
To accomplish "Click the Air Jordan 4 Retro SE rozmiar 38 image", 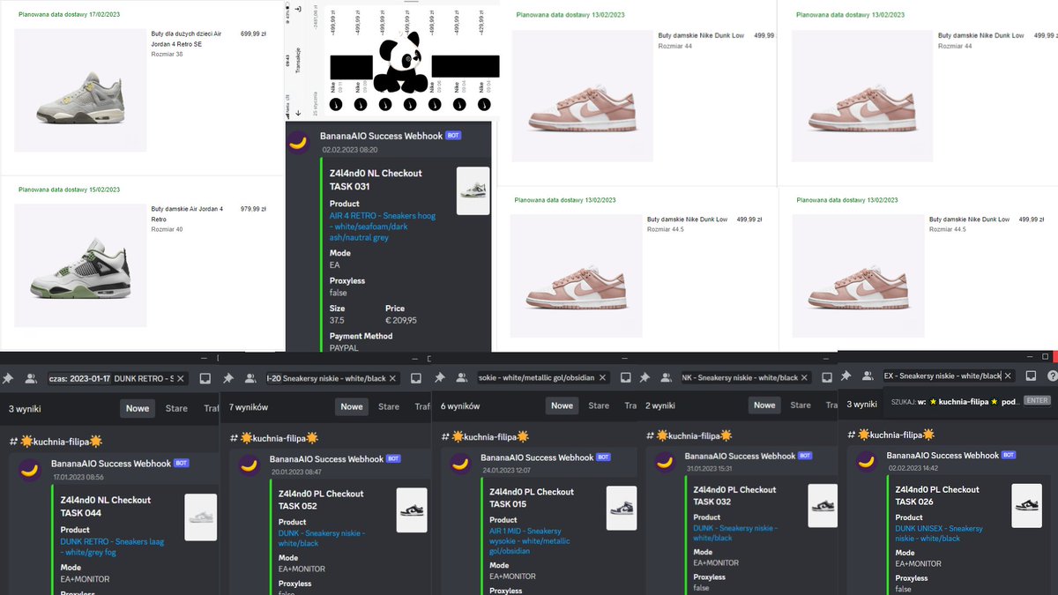I will pyautogui.click(x=81, y=91).
